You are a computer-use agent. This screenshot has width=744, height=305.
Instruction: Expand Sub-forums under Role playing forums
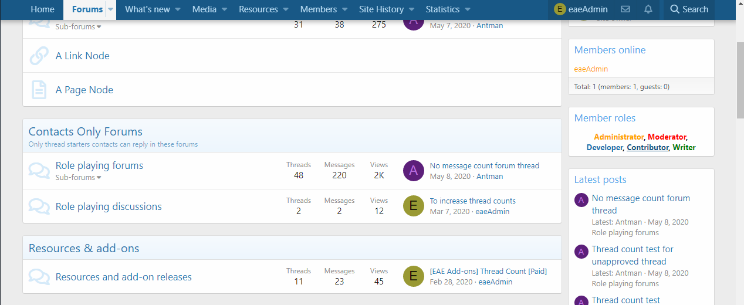[x=78, y=178]
